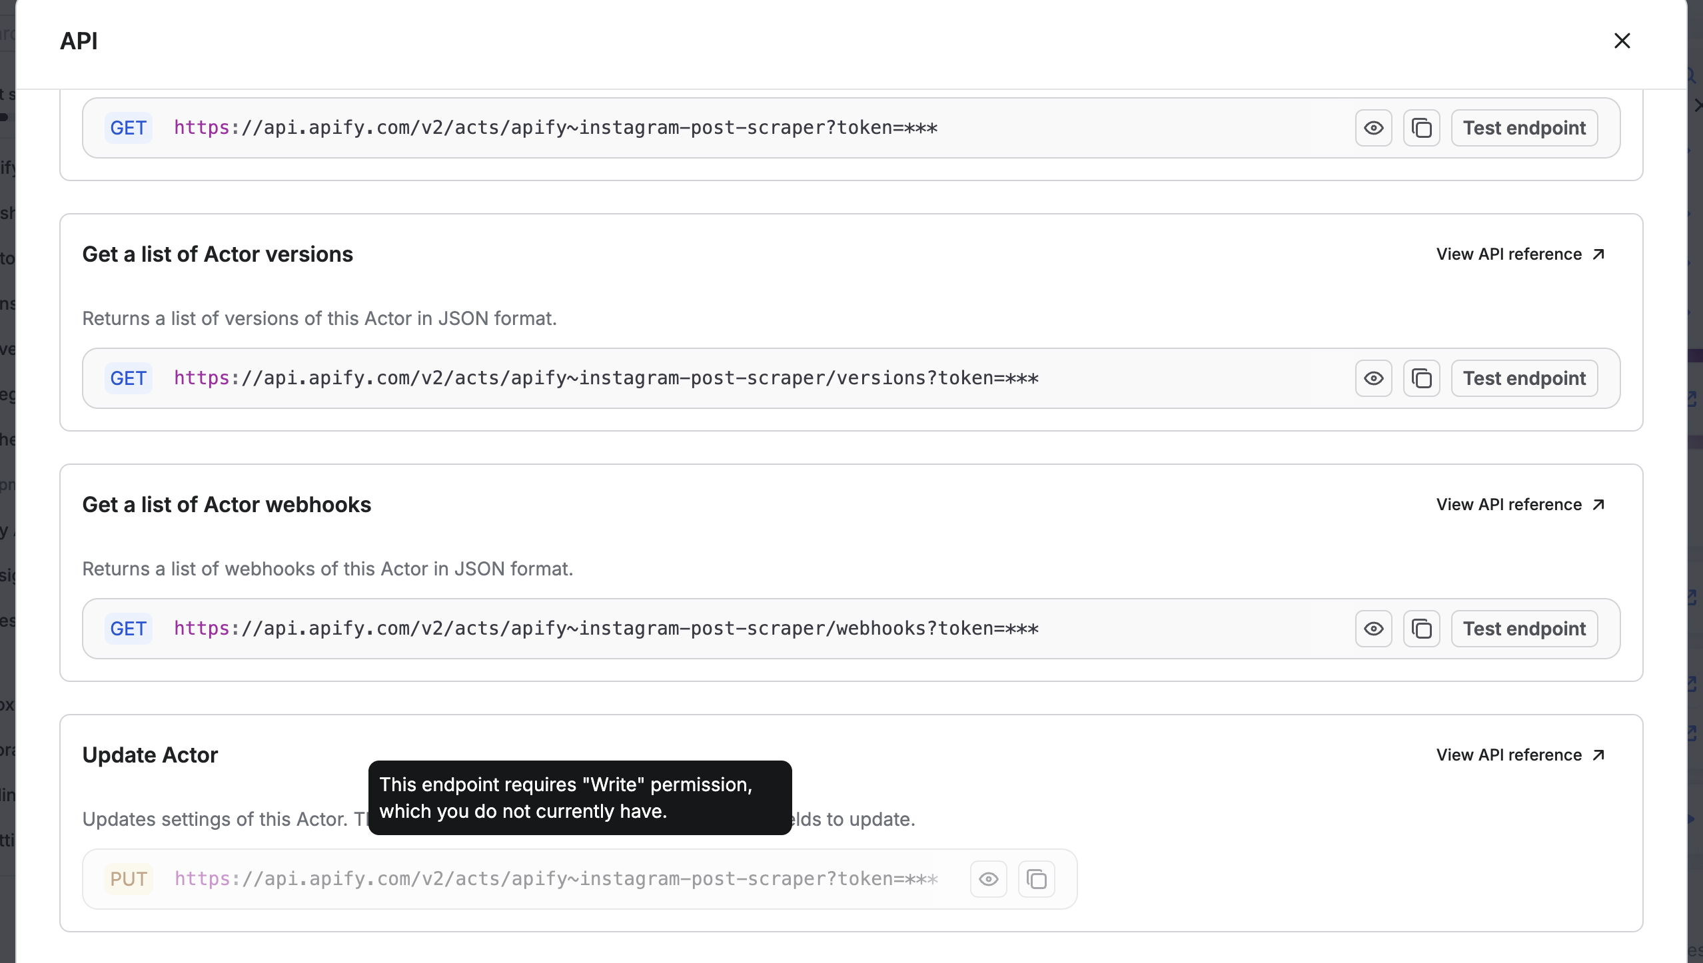Screen dimensions: 1703x963
Task: Test the top GET Actor endpoint
Action: click(1524, 128)
